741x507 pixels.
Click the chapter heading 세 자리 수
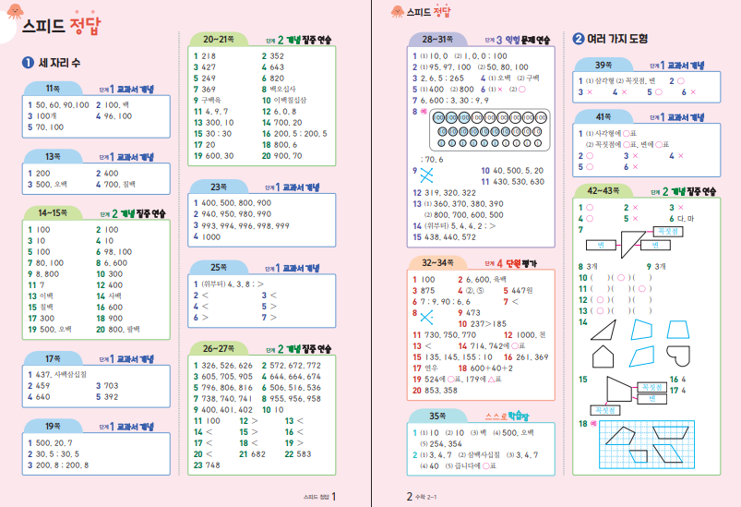[51, 63]
